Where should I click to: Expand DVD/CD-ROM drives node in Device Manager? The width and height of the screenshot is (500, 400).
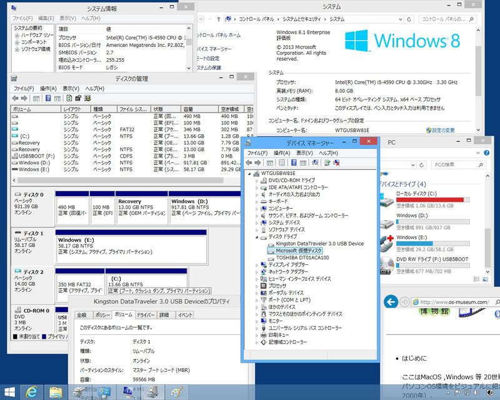(257, 181)
